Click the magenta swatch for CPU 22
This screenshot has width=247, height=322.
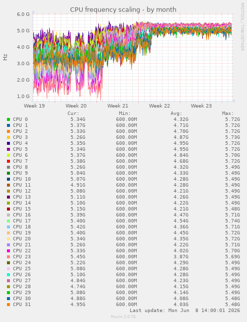click(x=8, y=250)
